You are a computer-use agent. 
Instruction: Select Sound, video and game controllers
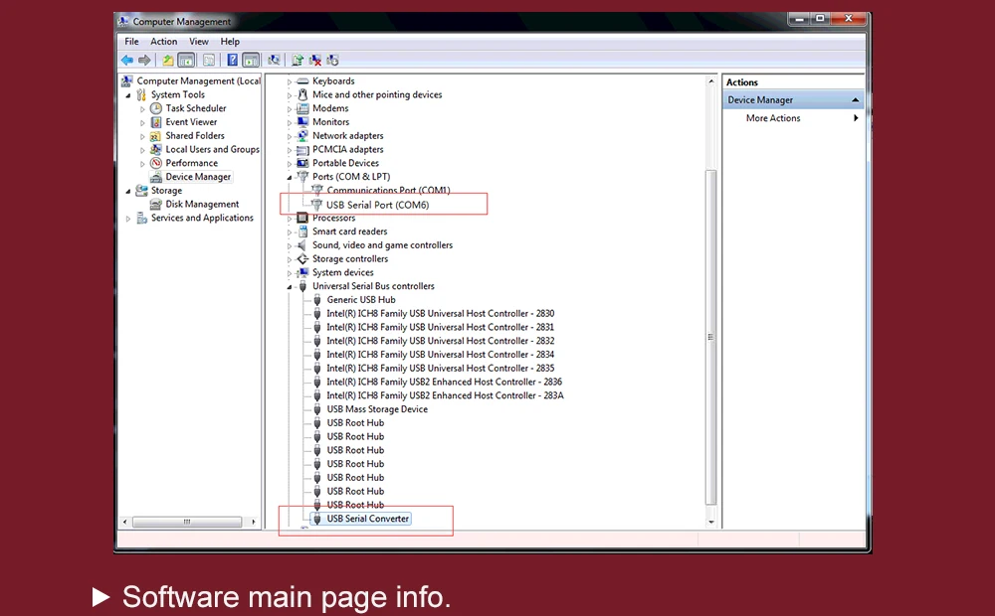383,245
